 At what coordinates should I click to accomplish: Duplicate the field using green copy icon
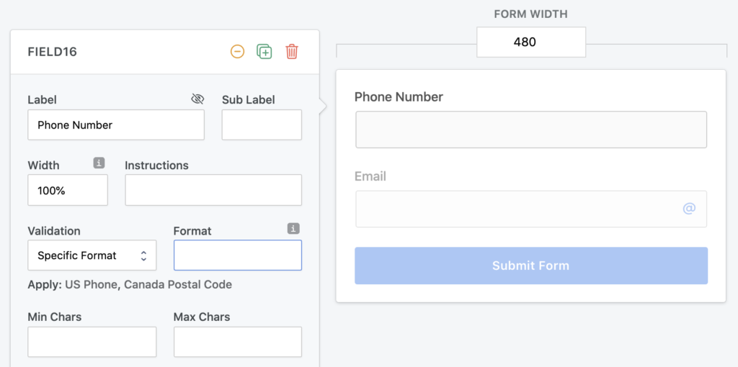point(264,51)
